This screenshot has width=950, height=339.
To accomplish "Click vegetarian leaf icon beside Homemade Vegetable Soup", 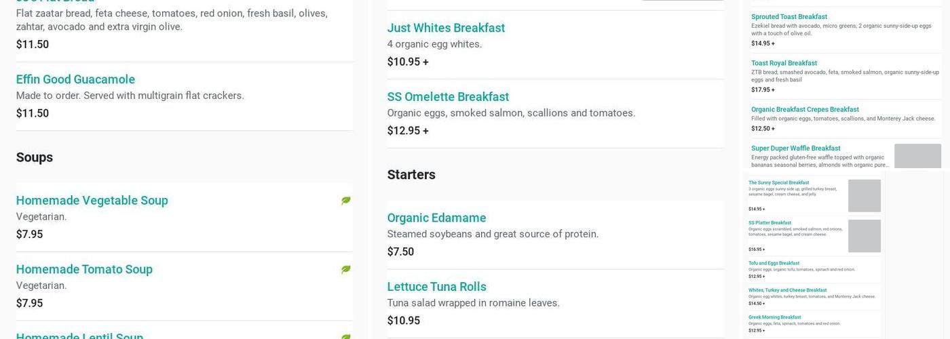I will 345,201.
